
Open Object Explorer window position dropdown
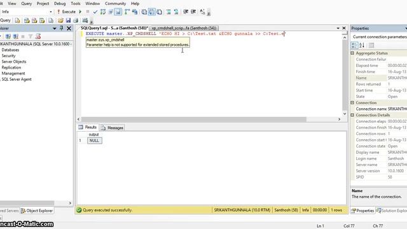55,28
